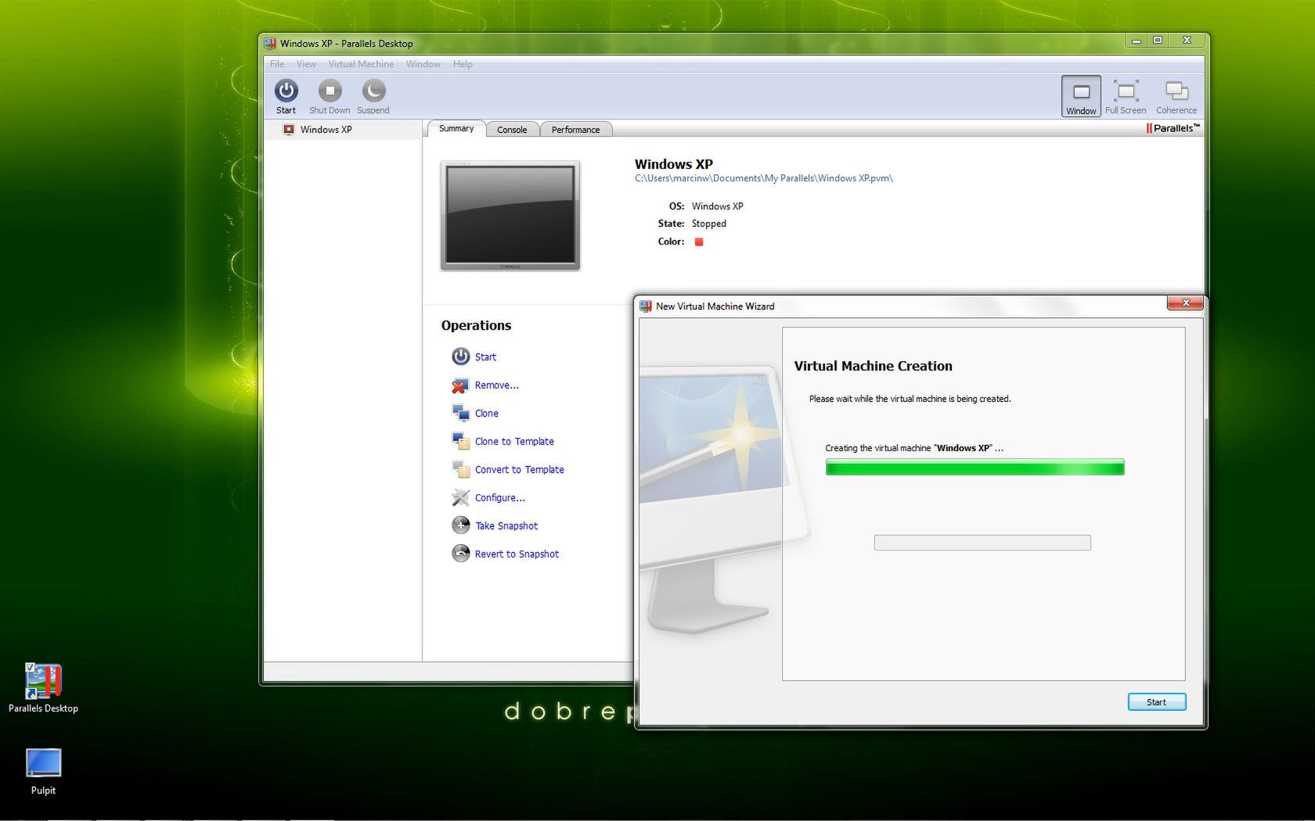Click the Start power icon in toolbar
This screenshot has width=1315, height=821.
(x=286, y=91)
